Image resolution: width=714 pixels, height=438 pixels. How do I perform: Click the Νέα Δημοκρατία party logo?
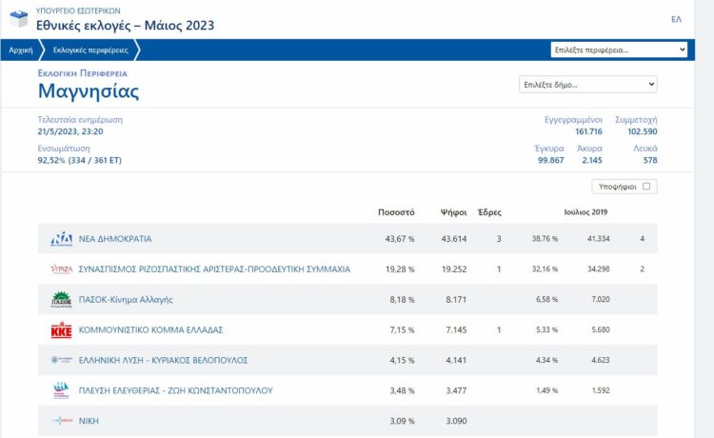61,239
